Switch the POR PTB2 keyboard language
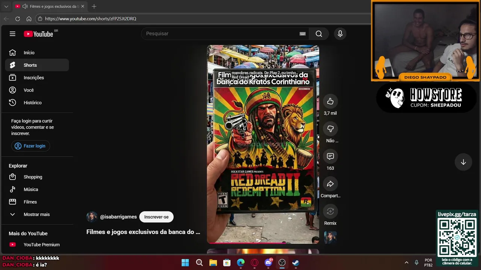 pos(428,263)
